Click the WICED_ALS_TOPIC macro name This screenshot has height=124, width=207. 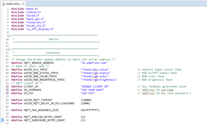[36, 70]
